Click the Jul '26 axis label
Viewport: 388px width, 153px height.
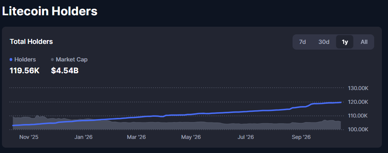(246, 137)
